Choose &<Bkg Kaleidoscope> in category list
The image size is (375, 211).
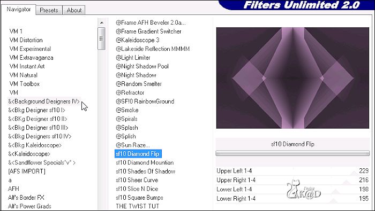coord(35,145)
